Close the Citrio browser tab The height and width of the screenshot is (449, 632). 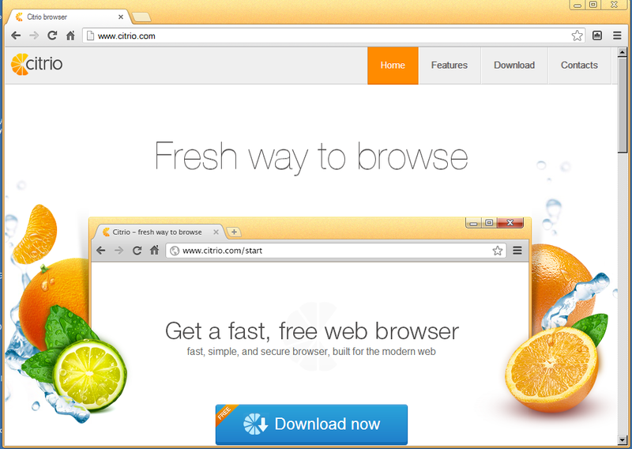point(121,17)
